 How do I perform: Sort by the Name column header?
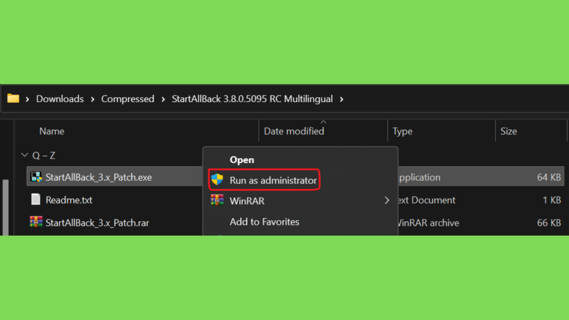(52, 131)
